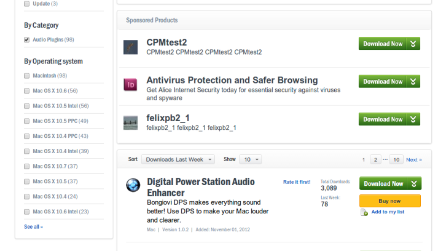The height and width of the screenshot is (251, 446).
Task: Click the felixpb2_1 thumbnail icon
Action: coord(130,122)
